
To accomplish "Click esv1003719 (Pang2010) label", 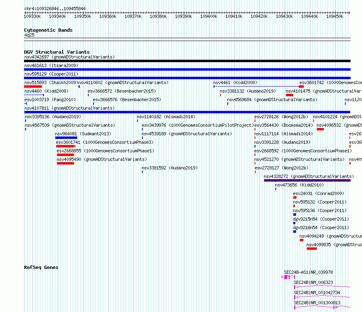I will coord(50,100).
